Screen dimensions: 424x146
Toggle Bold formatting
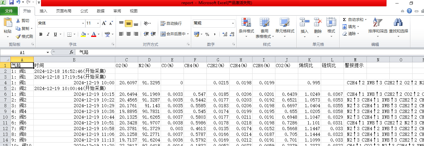pos(41,34)
